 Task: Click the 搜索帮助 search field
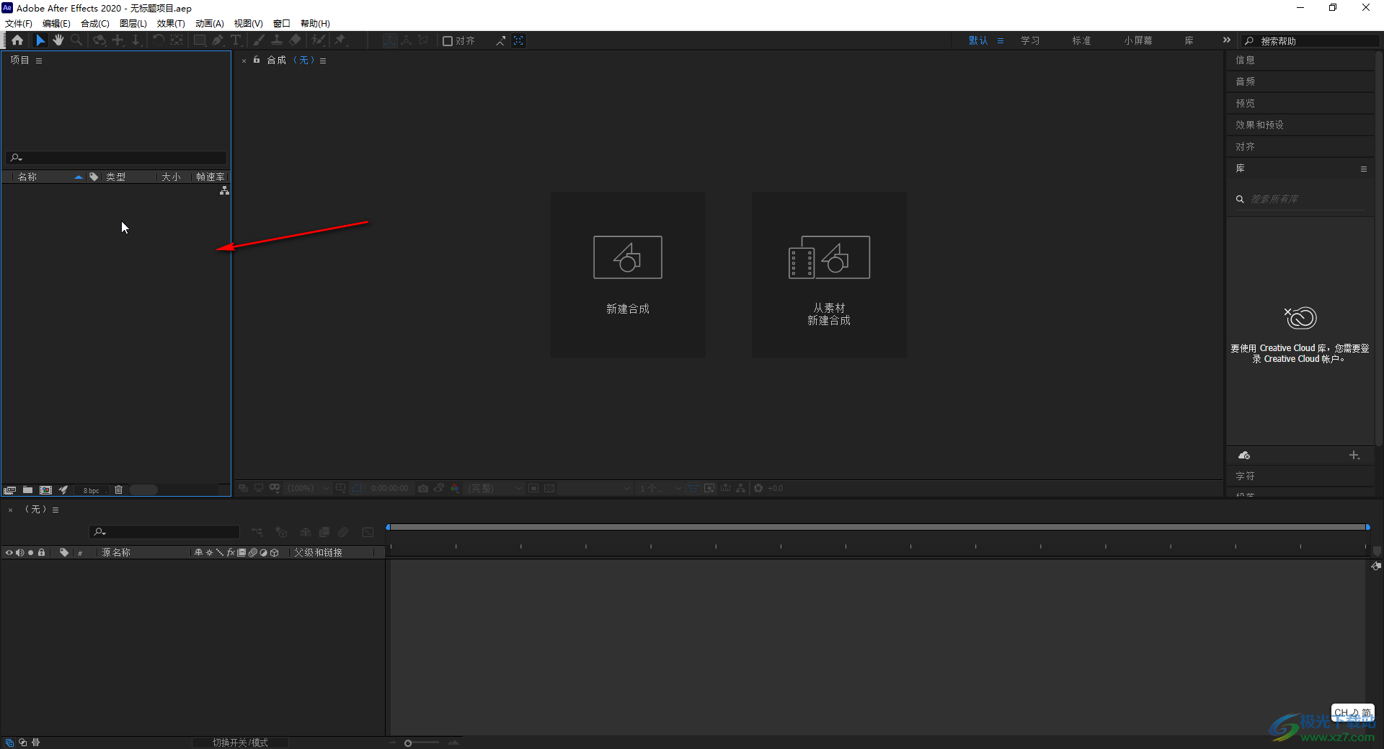pyautogui.click(x=1310, y=41)
